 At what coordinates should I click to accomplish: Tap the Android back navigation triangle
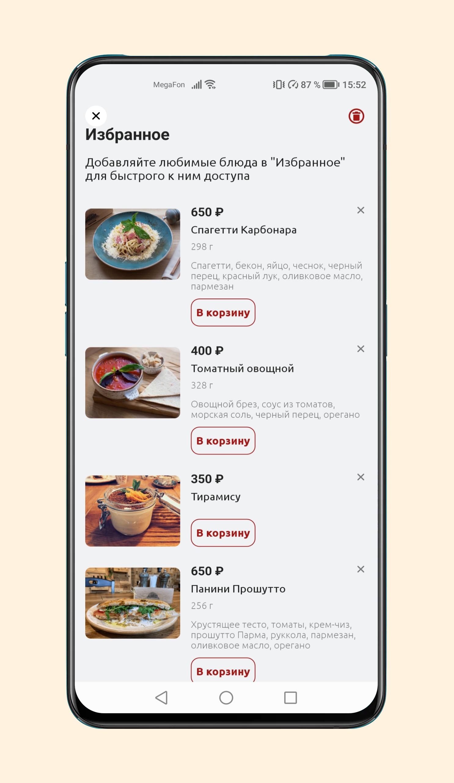[x=162, y=698]
